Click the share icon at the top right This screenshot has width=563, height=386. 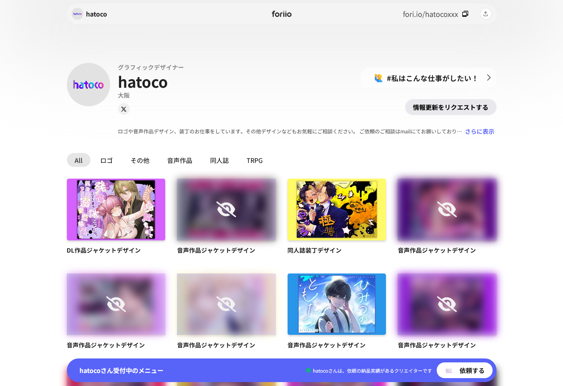point(485,13)
